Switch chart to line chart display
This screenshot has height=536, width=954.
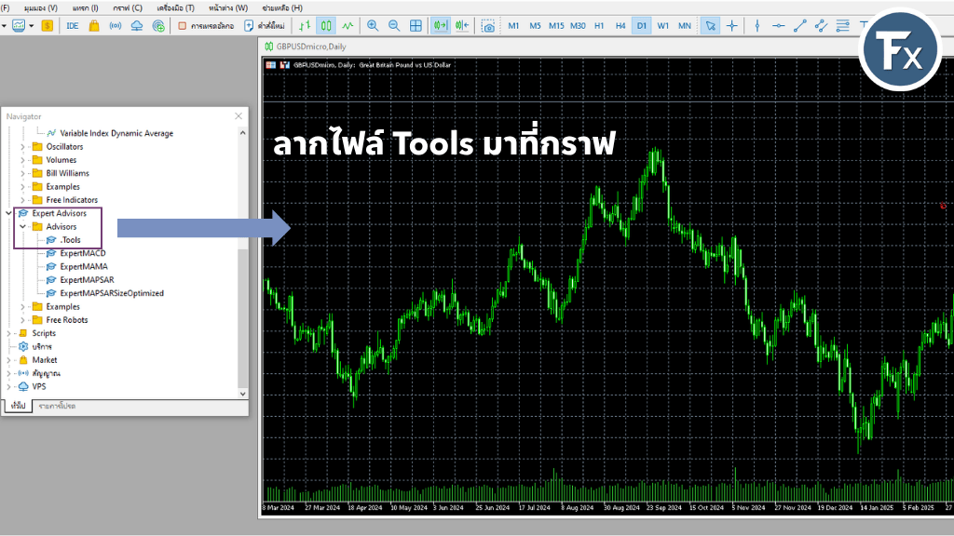coord(347,25)
